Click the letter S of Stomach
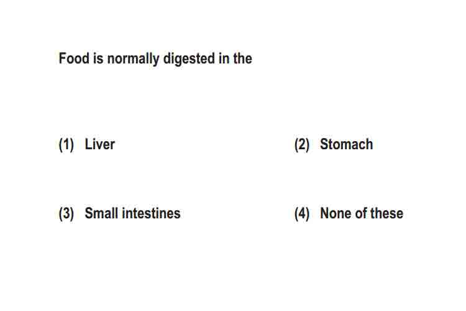466x311 pixels. pyautogui.click(x=324, y=144)
